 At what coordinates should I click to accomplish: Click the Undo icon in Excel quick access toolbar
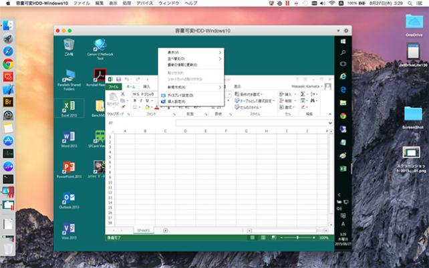(127, 80)
